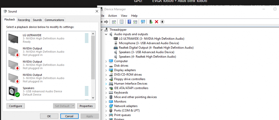Select LG ULTRAWIDE Ready playback entry text

[44, 38]
